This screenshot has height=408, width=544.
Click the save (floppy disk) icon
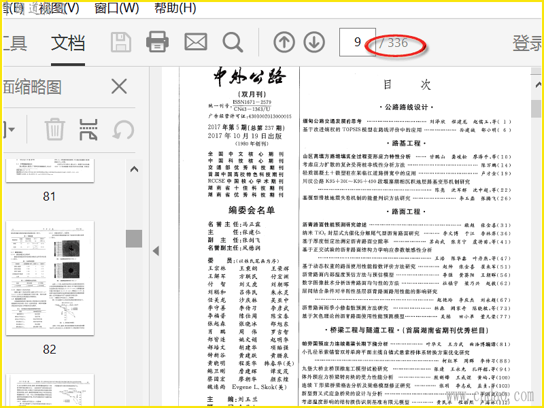121,42
